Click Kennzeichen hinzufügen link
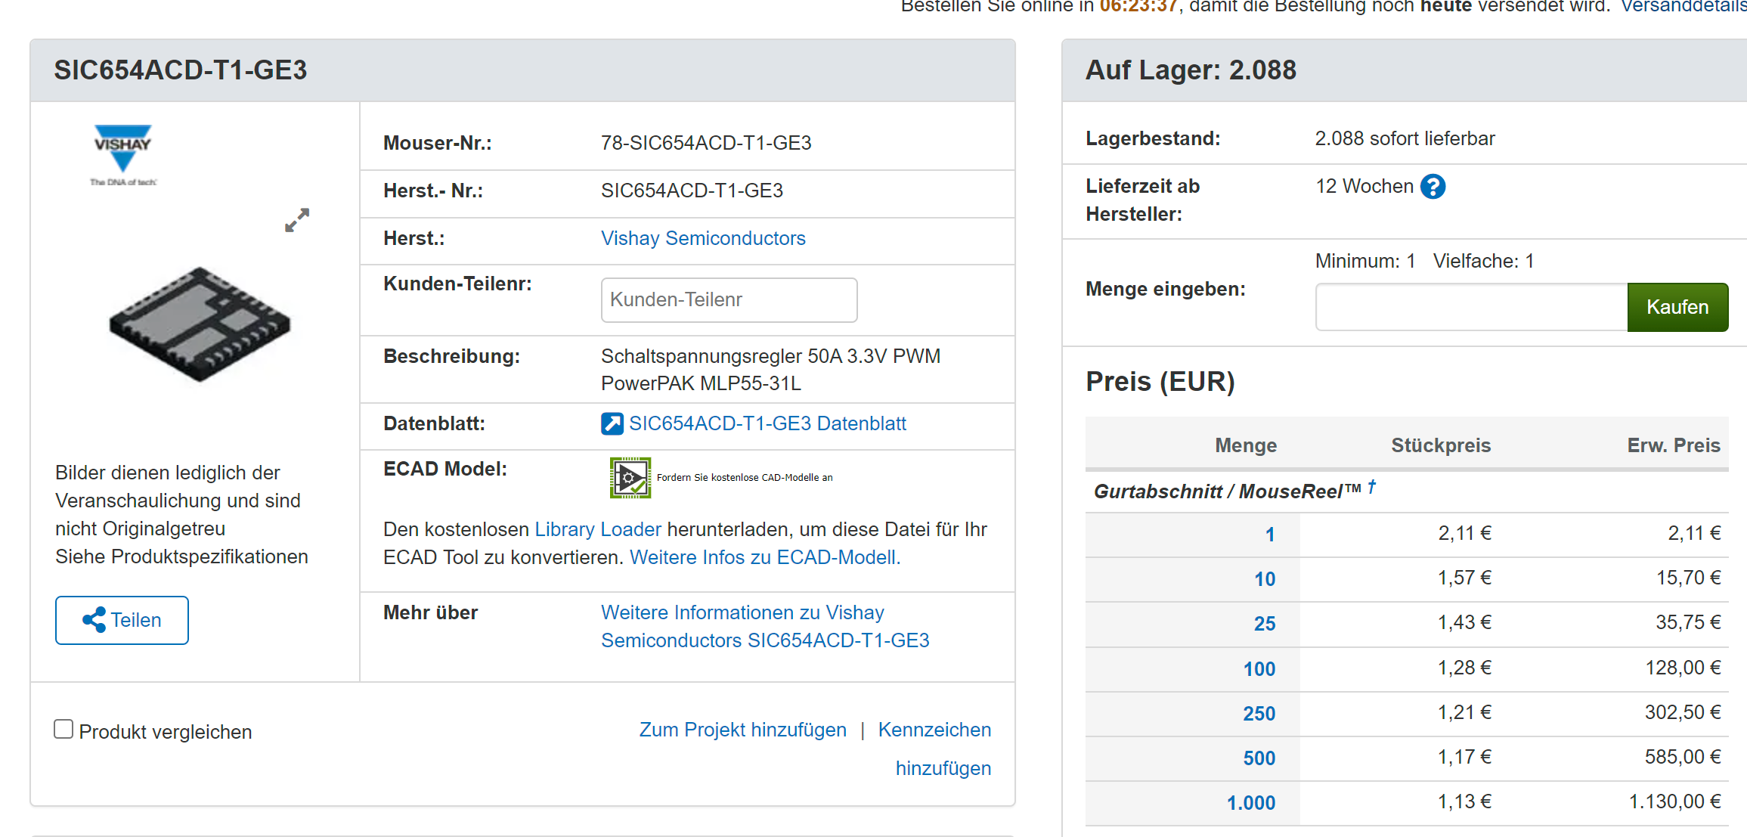 (934, 730)
